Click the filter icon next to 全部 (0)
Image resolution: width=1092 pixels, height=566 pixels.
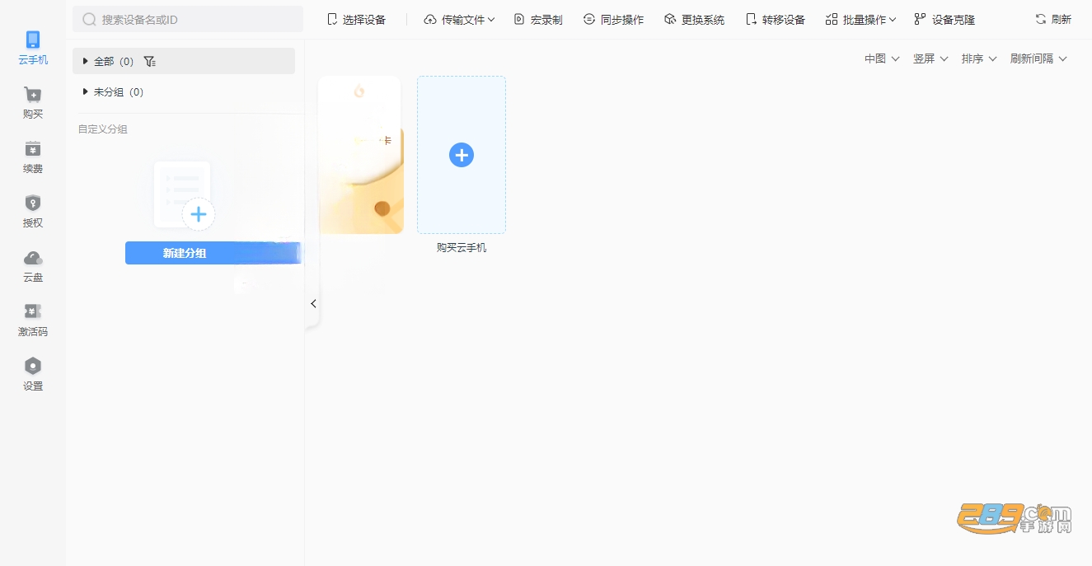[149, 61]
